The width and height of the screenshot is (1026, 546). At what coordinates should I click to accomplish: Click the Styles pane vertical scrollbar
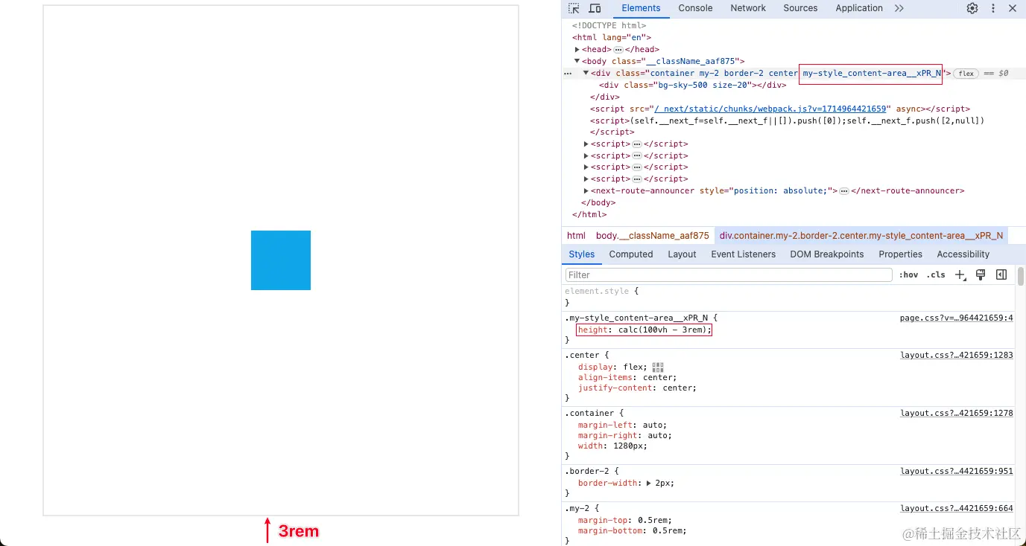pyautogui.click(x=1021, y=277)
